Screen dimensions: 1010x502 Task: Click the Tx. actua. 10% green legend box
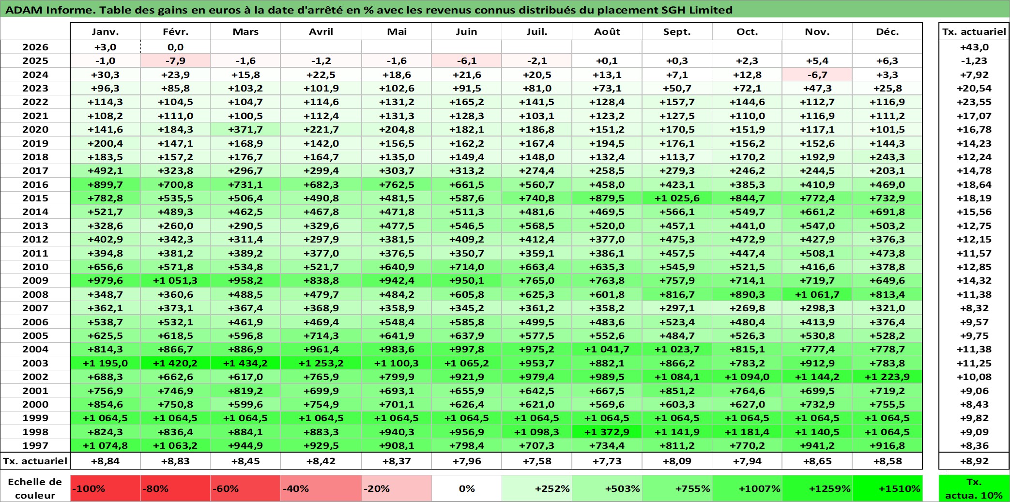974,488
